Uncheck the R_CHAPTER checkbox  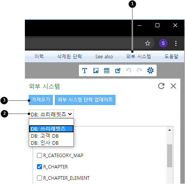click(x=39, y=166)
